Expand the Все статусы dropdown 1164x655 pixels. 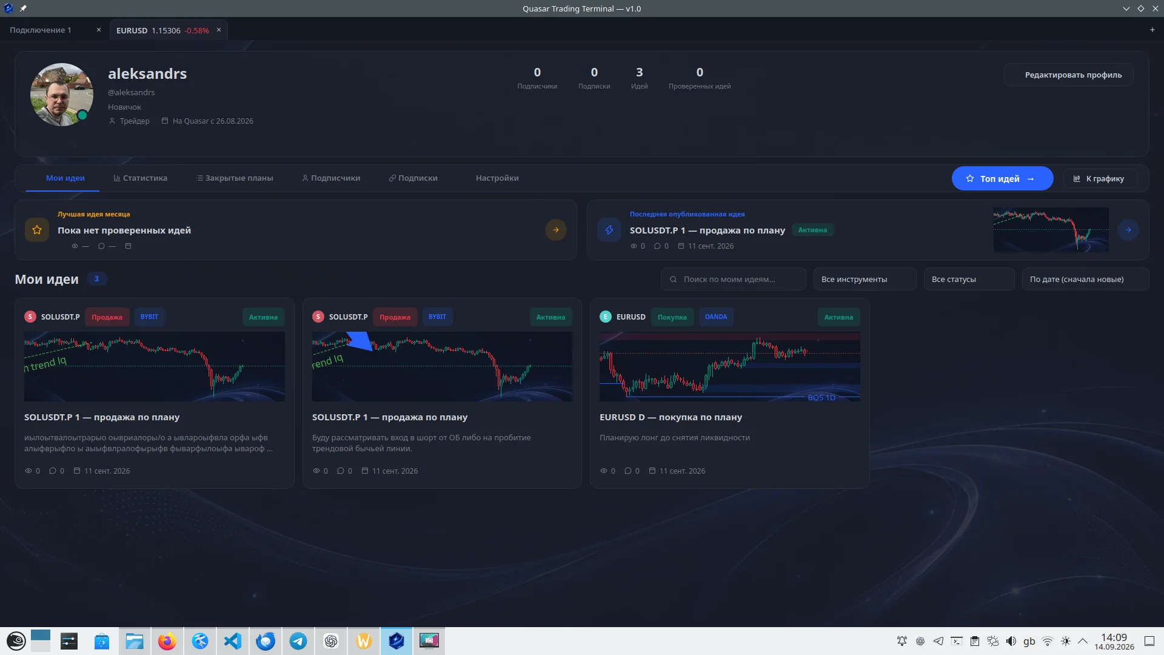tap(969, 280)
